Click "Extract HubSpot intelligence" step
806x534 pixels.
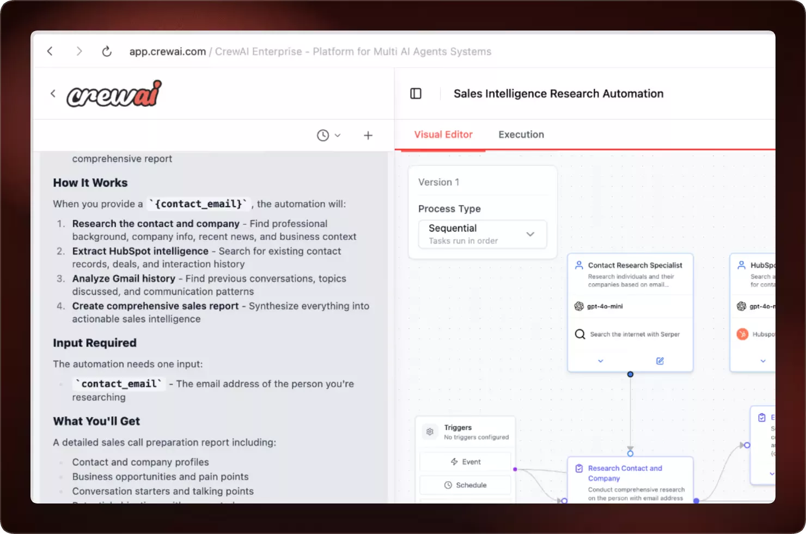141,251
